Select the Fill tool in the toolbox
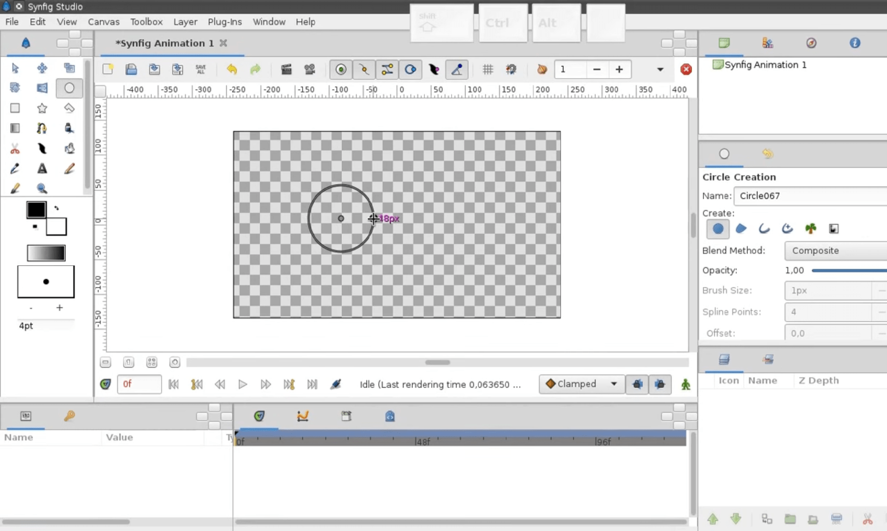This screenshot has width=887, height=531. (70, 148)
